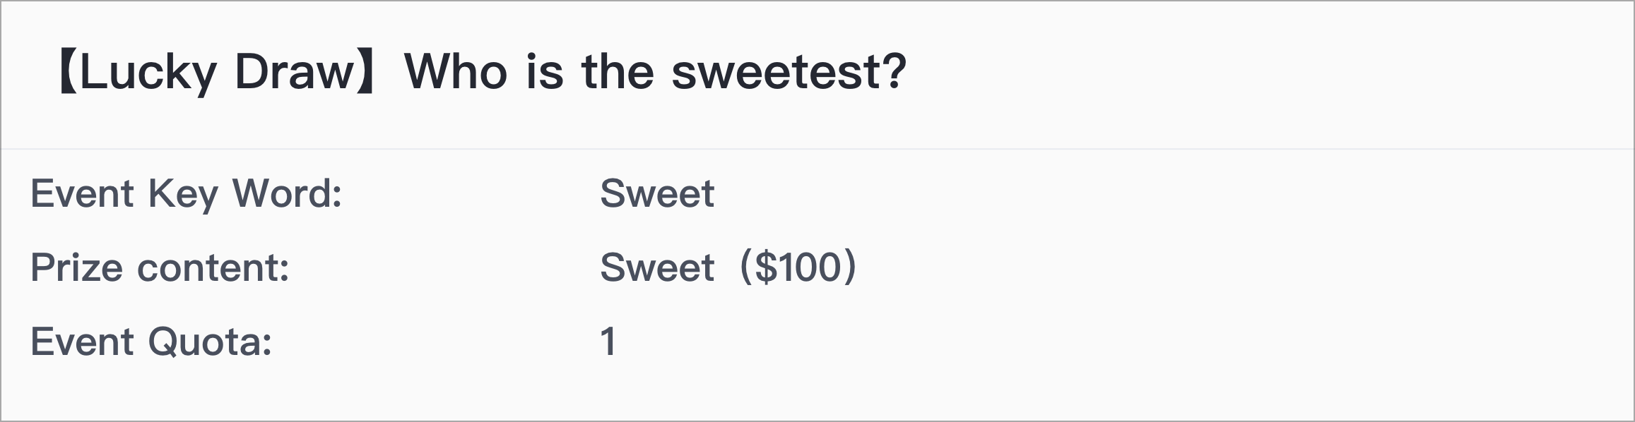This screenshot has height=422, width=1635.
Task: Click the word 'Key' in the first row label
Action: pos(182,195)
